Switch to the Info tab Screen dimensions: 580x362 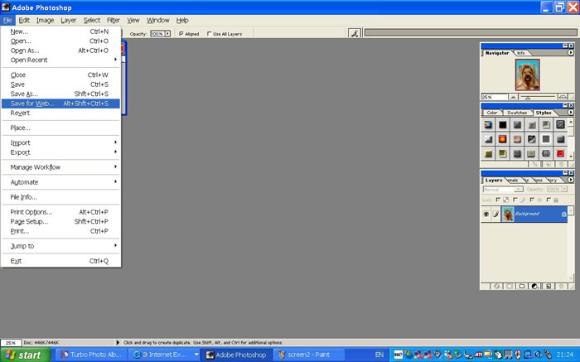pos(521,53)
